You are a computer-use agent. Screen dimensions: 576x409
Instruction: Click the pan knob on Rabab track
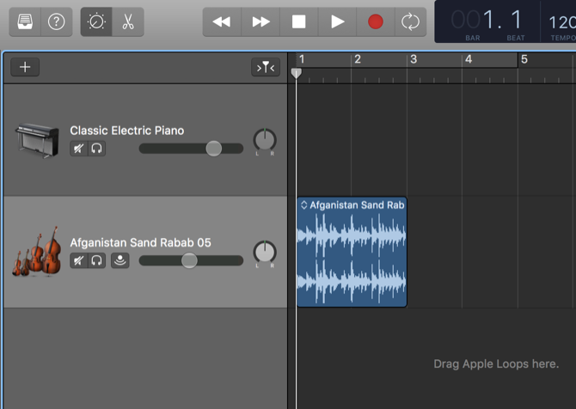(265, 253)
